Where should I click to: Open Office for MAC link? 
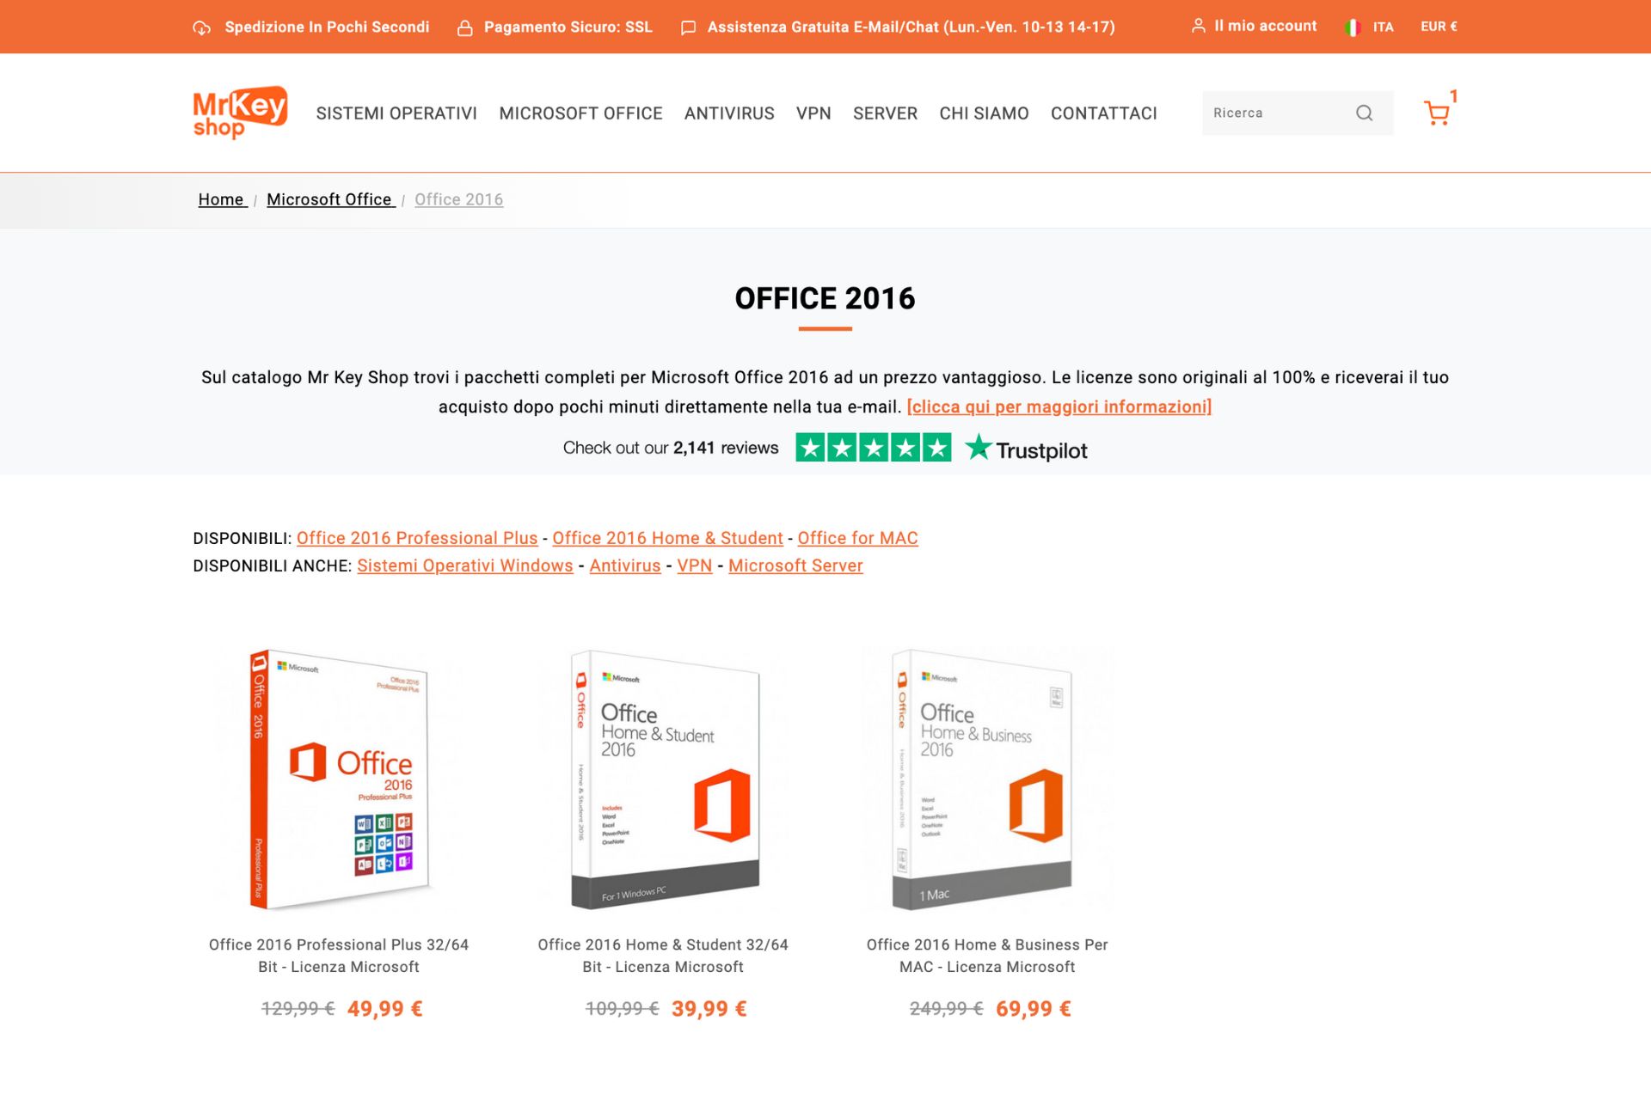tap(857, 538)
